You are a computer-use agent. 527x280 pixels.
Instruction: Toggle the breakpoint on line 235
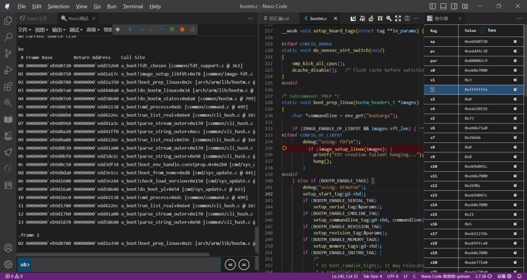tap(284, 148)
